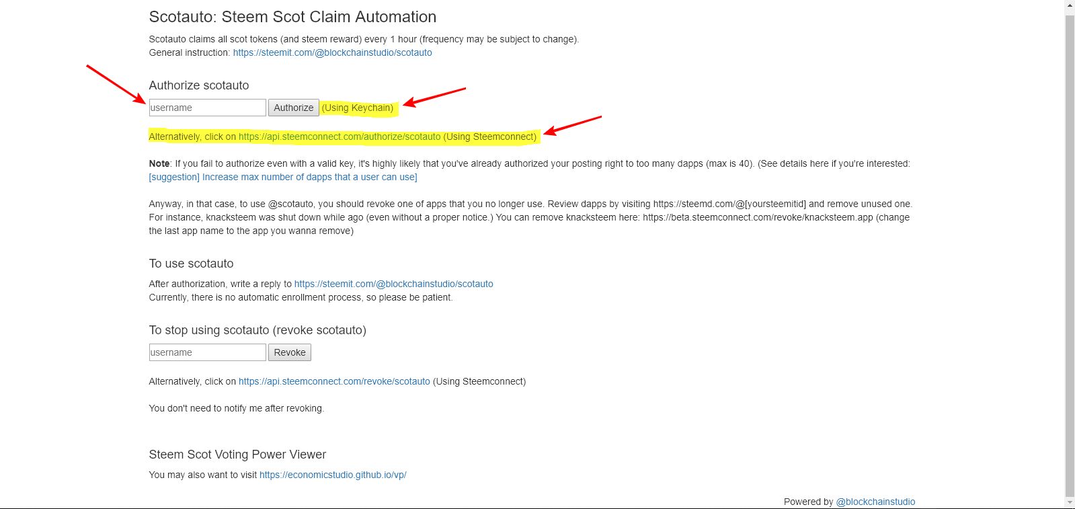This screenshot has width=1075, height=509.
Task: Click the Revoke button
Action: (x=290, y=352)
